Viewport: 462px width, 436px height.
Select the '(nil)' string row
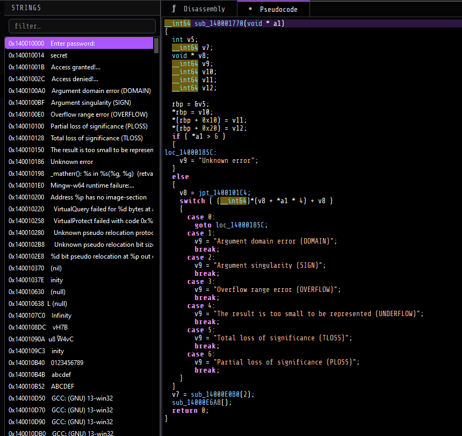click(x=79, y=268)
